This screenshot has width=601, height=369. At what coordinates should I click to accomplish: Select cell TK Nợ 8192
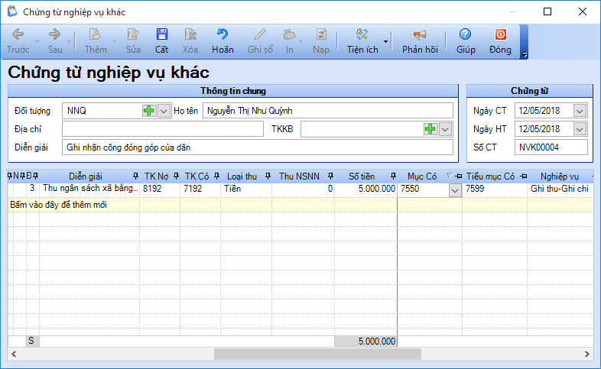pos(160,189)
